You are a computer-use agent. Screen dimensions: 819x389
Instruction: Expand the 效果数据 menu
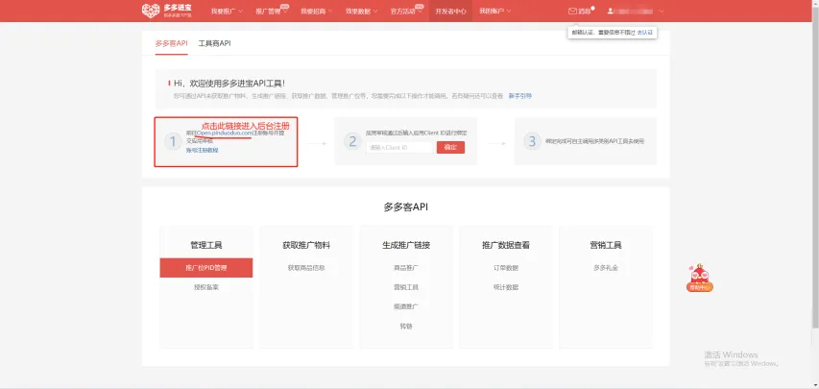(361, 11)
